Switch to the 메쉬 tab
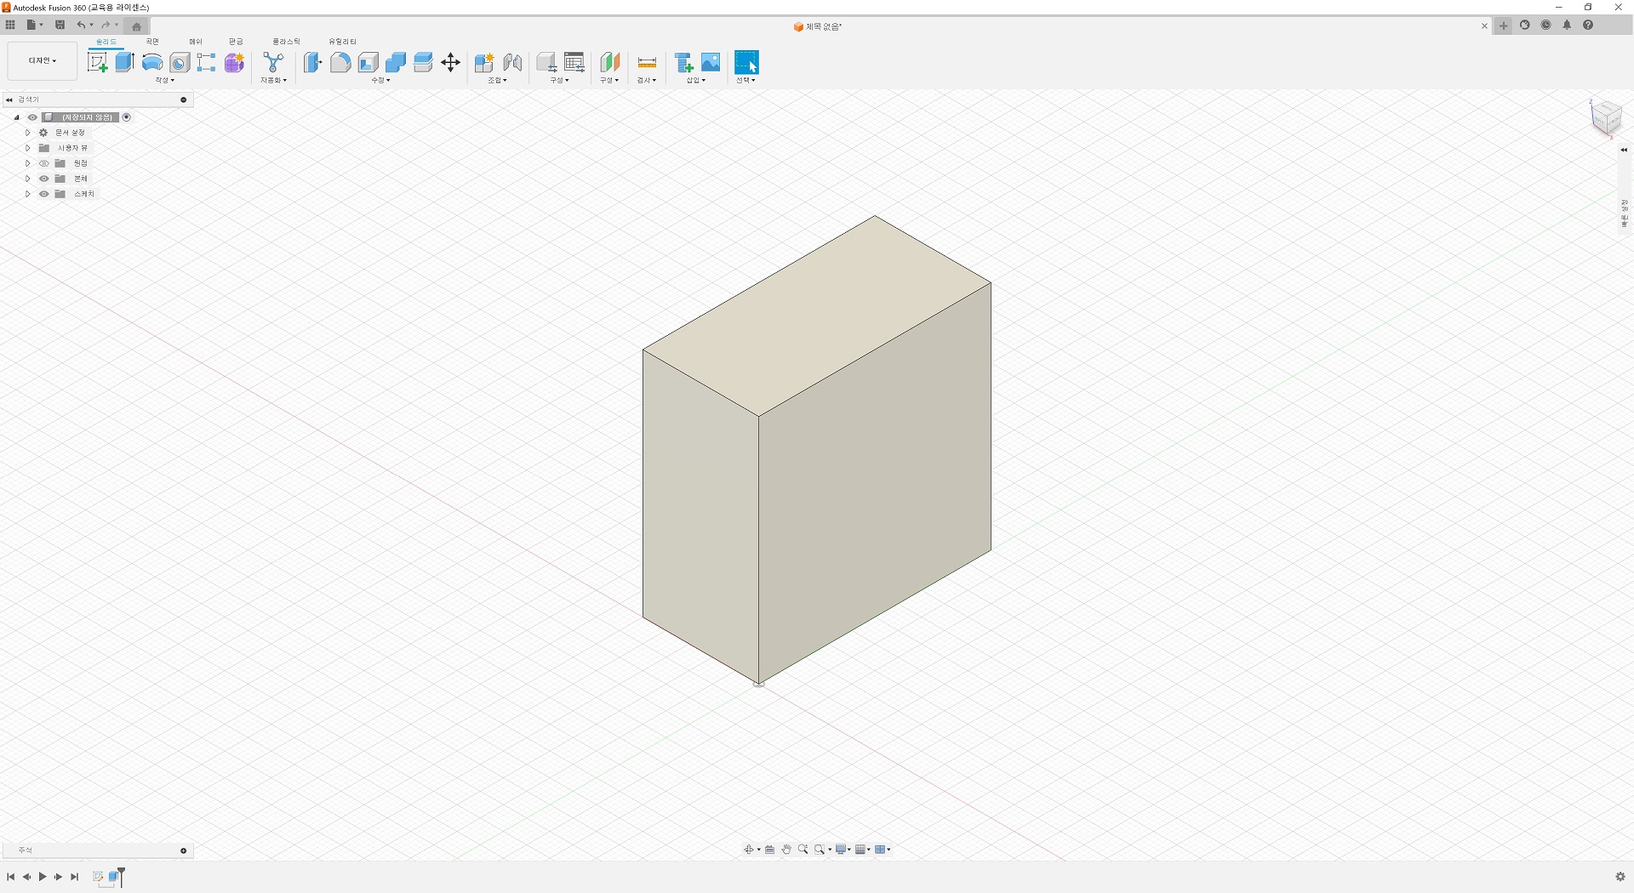This screenshot has width=1634, height=893. 196,41
